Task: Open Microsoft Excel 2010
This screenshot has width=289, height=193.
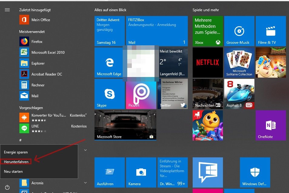Action: (x=53, y=52)
